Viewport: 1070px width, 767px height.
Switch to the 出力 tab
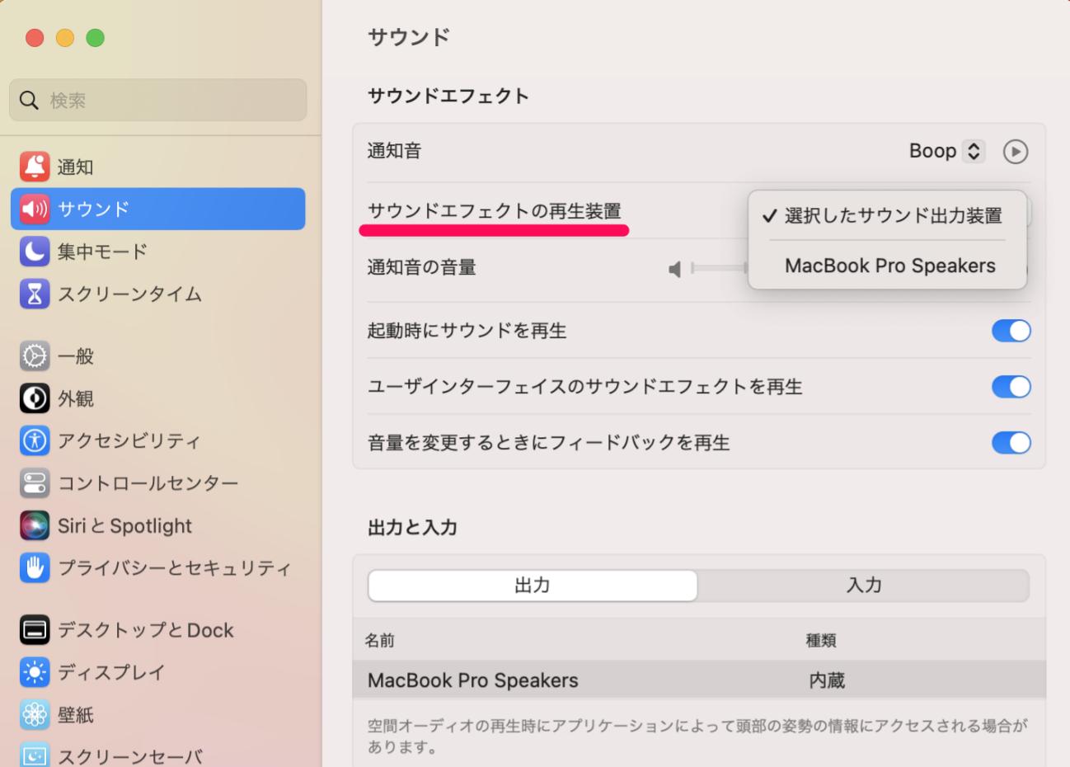pyautogui.click(x=533, y=586)
